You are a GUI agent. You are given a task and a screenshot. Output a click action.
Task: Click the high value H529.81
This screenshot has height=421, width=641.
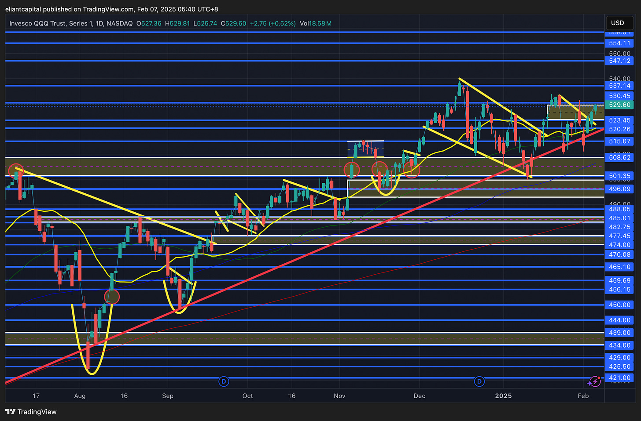177,23
